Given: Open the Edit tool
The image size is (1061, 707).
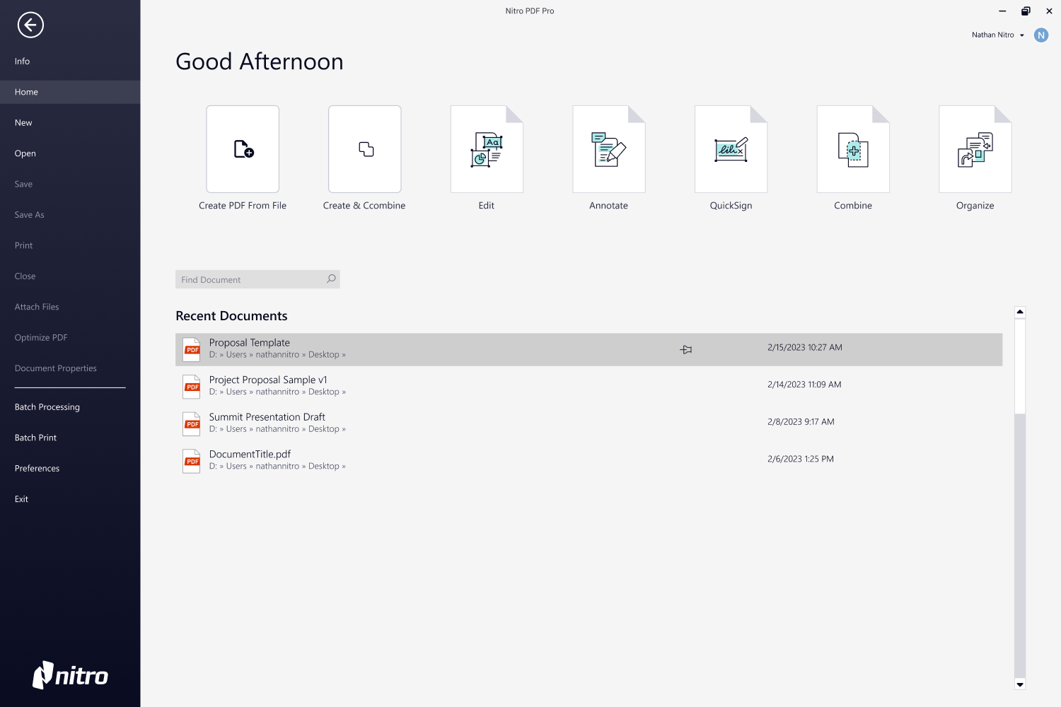Looking at the screenshot, I should tap(486, 149).
